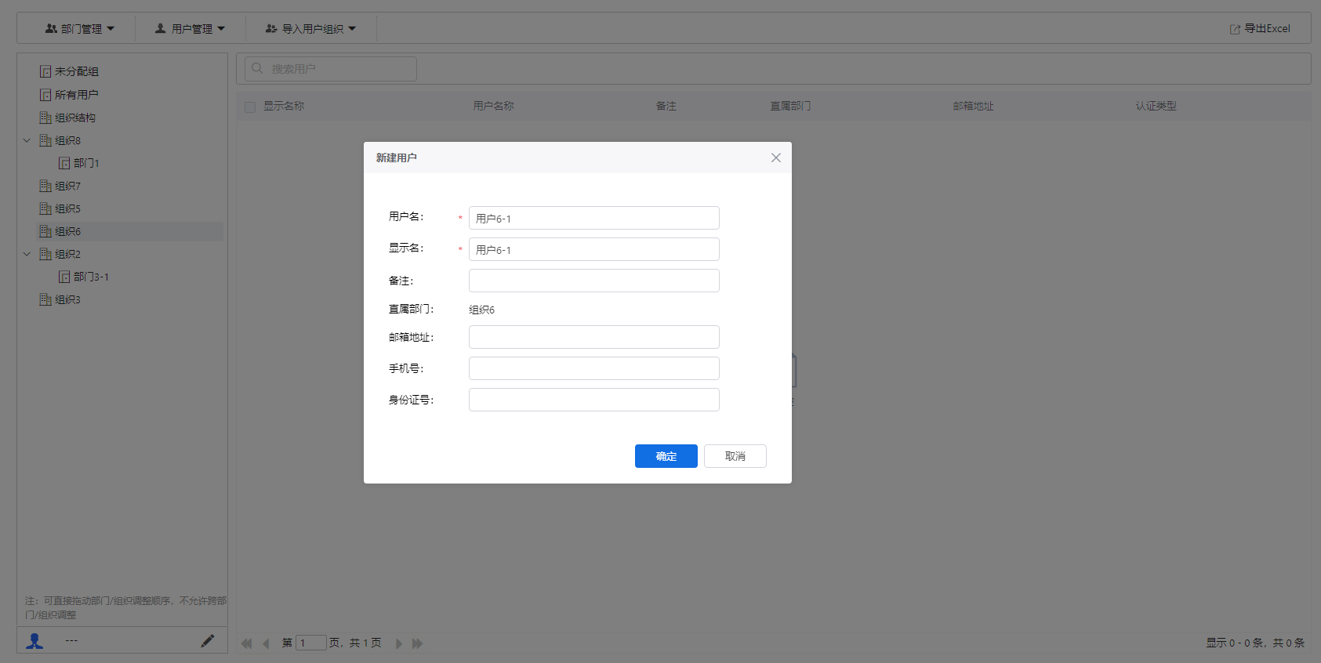Select 部门1 under 组织8

[86, 163]
